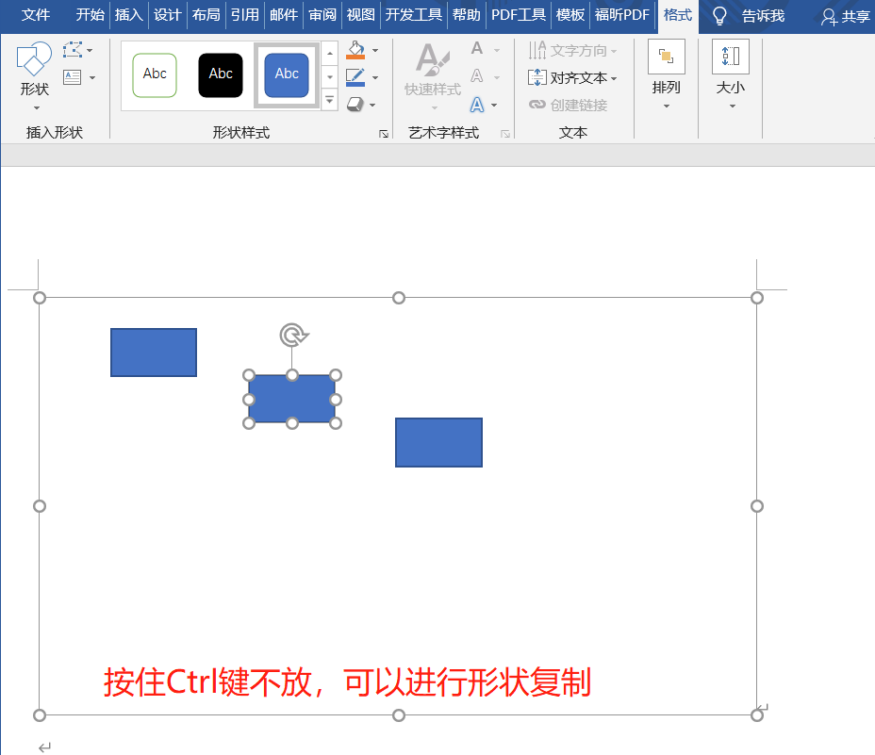Switch to 审阅 tab
Screen dimensions: 875x755
tap(322, 14)
